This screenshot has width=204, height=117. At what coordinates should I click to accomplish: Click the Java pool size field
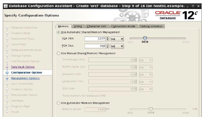coord(111,74)
